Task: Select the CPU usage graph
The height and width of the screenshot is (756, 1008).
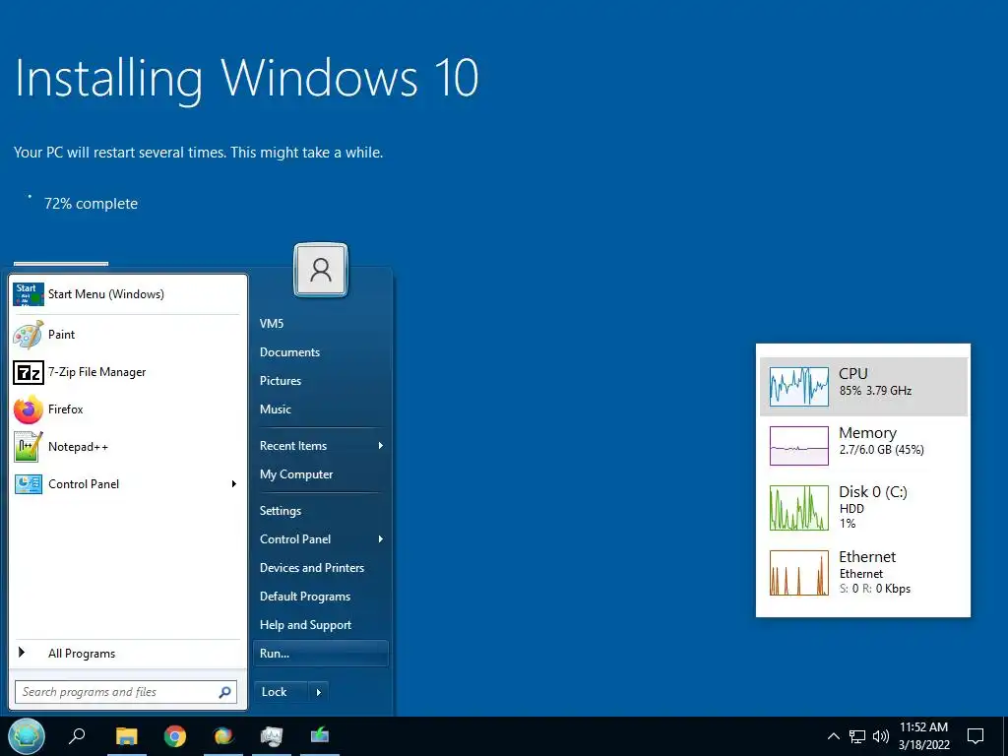Action: pos(799,386)
